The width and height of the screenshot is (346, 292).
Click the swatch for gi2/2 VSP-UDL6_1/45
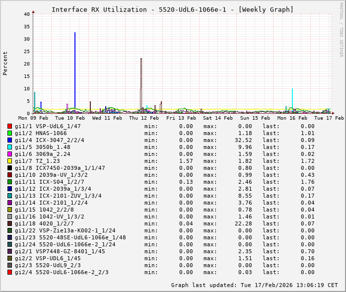pyautogui.click(x=9, y=258)
